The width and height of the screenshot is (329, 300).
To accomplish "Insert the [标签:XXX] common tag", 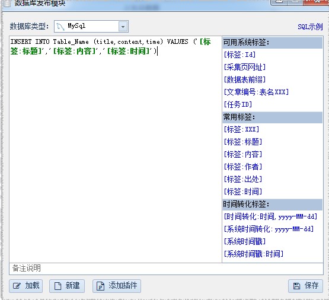I will click(x=241, y=129).
